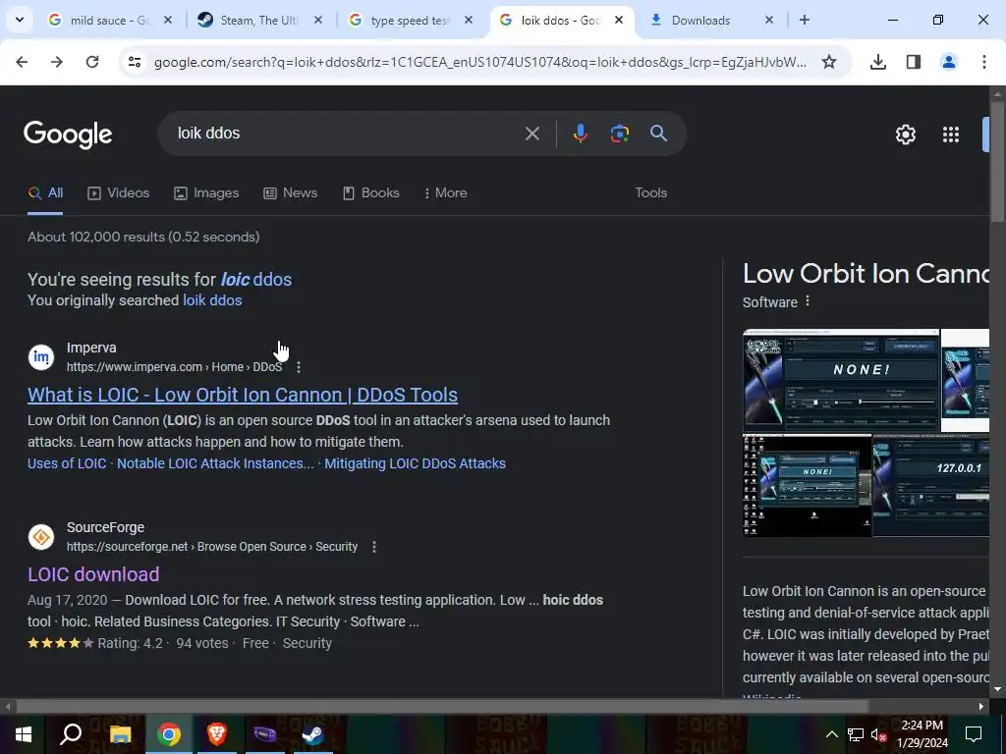Switch to Books results
This screenshot has width=1006, height=754.
370,193
